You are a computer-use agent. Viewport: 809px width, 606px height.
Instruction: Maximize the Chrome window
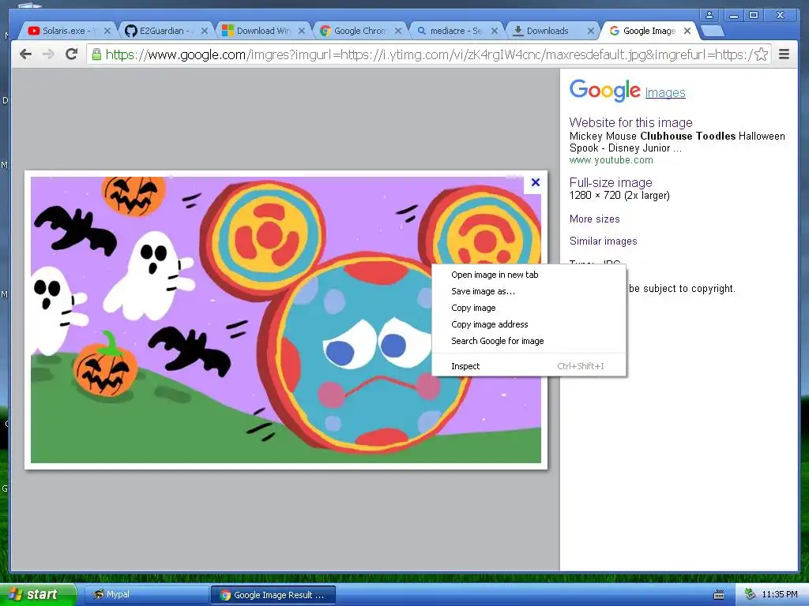click(754, 15)
